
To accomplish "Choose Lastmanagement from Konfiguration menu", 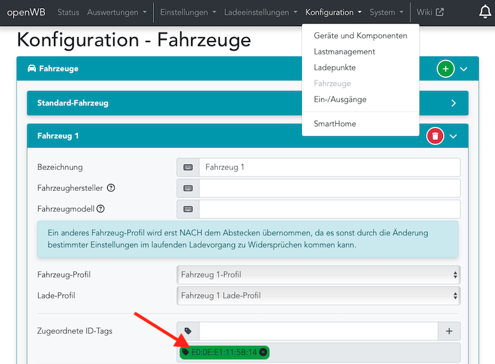I will coord(344,52).
